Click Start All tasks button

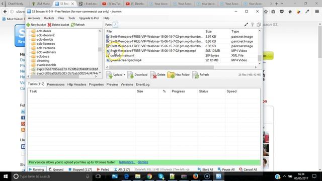click(x=205, y=169)
